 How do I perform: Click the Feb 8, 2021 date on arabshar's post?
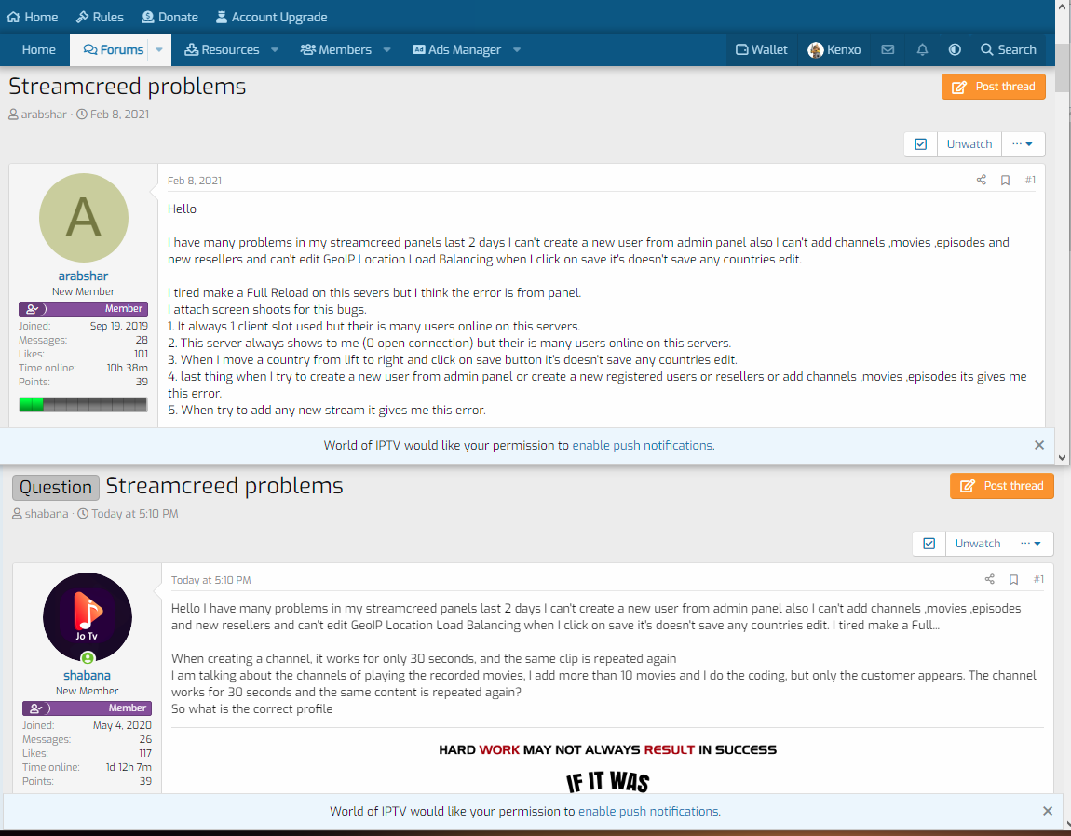195,181
